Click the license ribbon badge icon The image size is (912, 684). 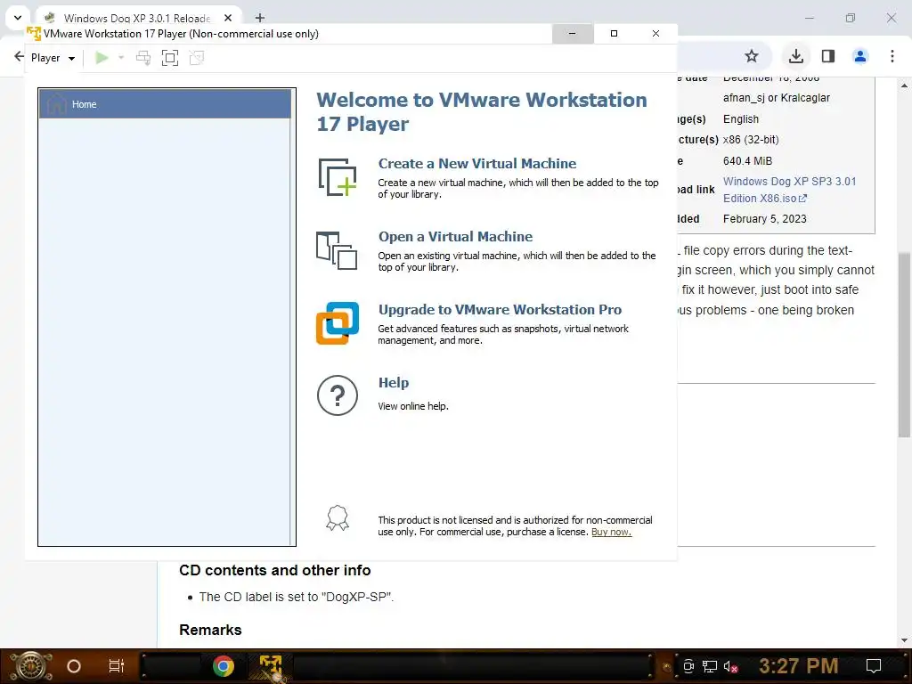(x=338, y=517)
